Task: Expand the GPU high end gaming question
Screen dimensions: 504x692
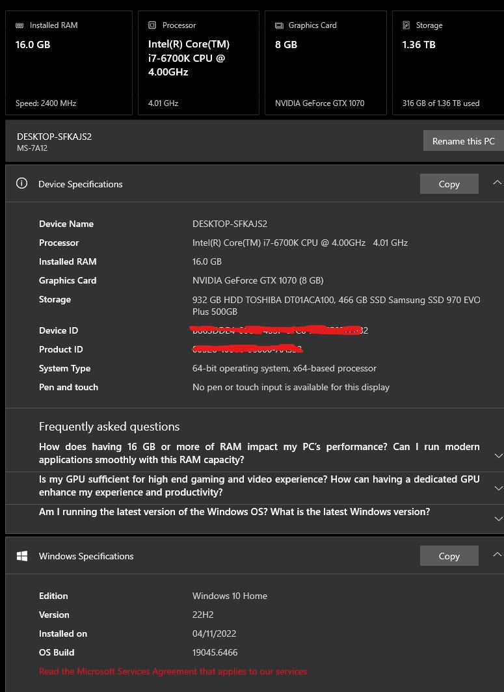Action: click(x=498, y=488)
